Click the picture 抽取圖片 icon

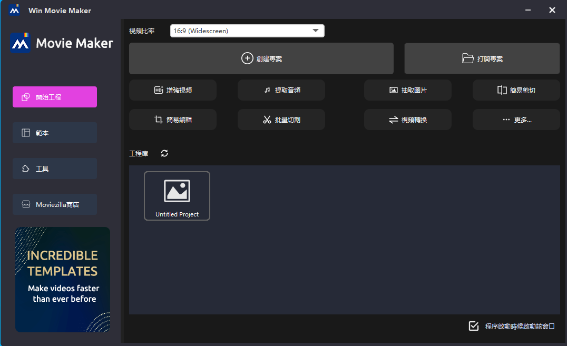tap(393, 90)
